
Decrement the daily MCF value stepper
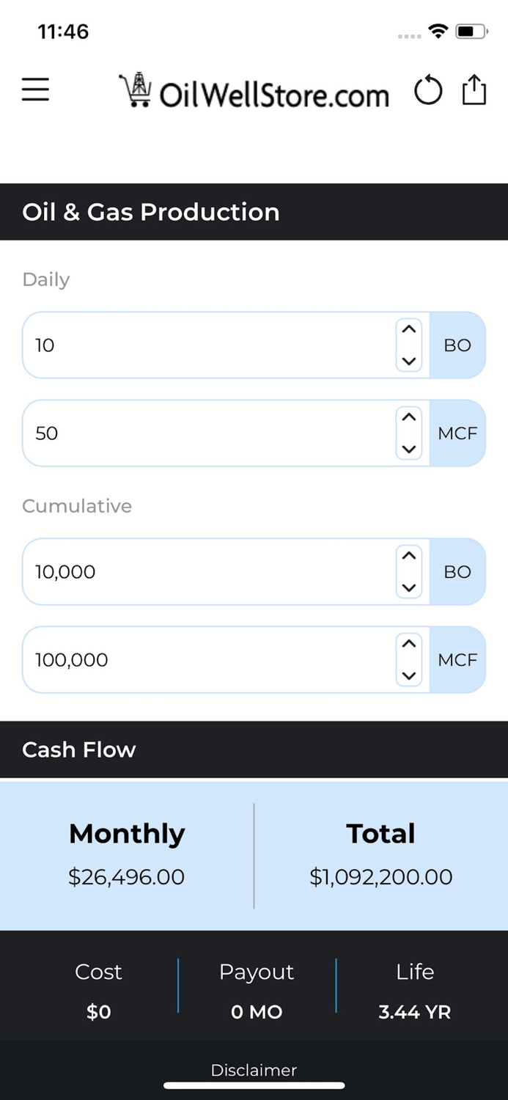pos(408,450)
